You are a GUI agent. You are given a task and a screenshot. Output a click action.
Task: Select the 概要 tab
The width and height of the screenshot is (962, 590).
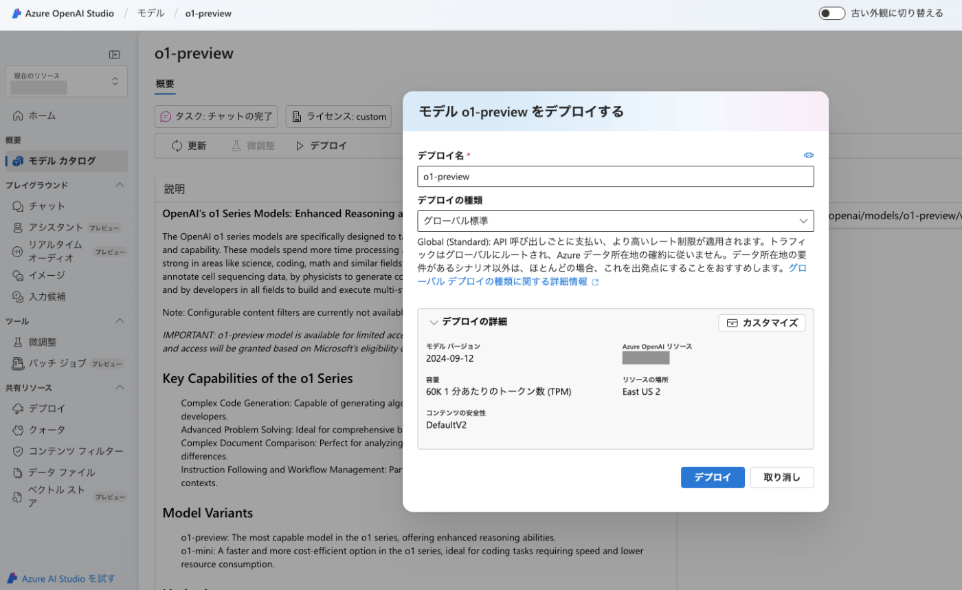pyautogui.click(x=165, y=84)
